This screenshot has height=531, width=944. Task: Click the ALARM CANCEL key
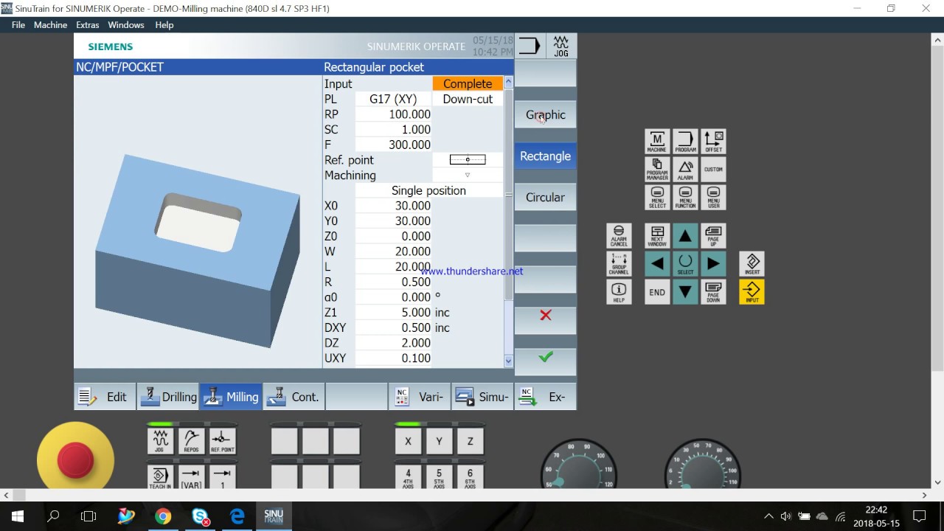point(619,235)
